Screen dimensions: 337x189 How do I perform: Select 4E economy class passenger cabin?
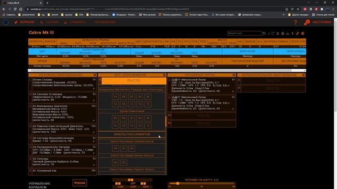pos(115,148)
